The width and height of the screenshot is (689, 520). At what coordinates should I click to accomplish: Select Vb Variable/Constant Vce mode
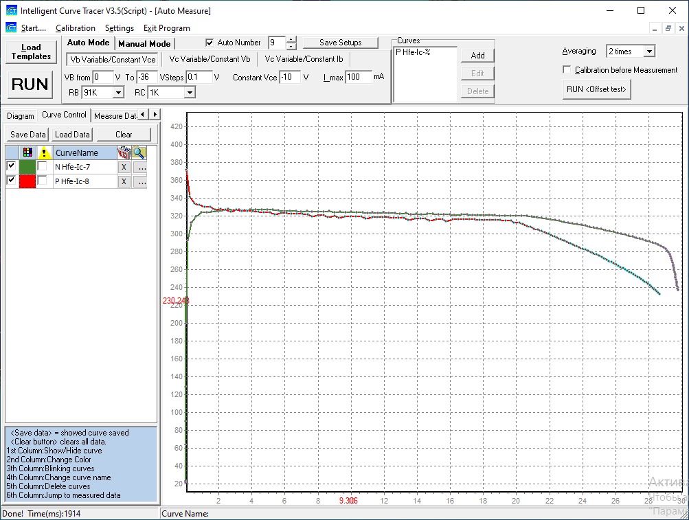(113, 59)
